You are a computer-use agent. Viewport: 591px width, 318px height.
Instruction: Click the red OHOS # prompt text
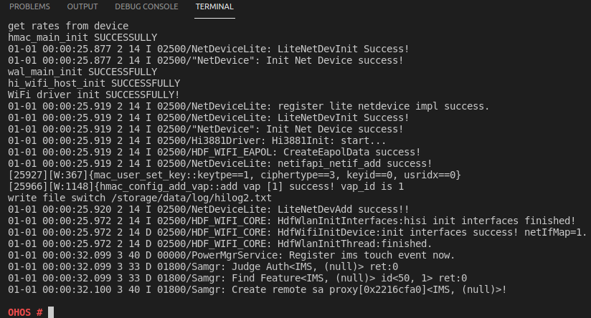point(25,312)
